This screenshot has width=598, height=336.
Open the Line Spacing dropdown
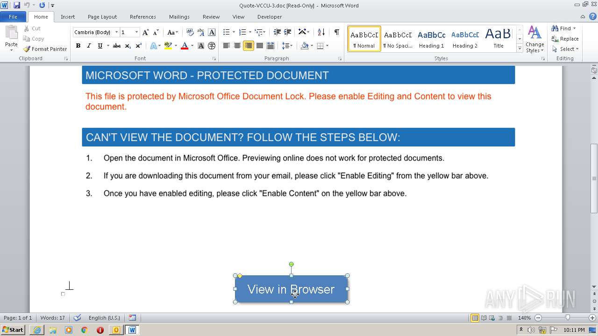(287, 46)
